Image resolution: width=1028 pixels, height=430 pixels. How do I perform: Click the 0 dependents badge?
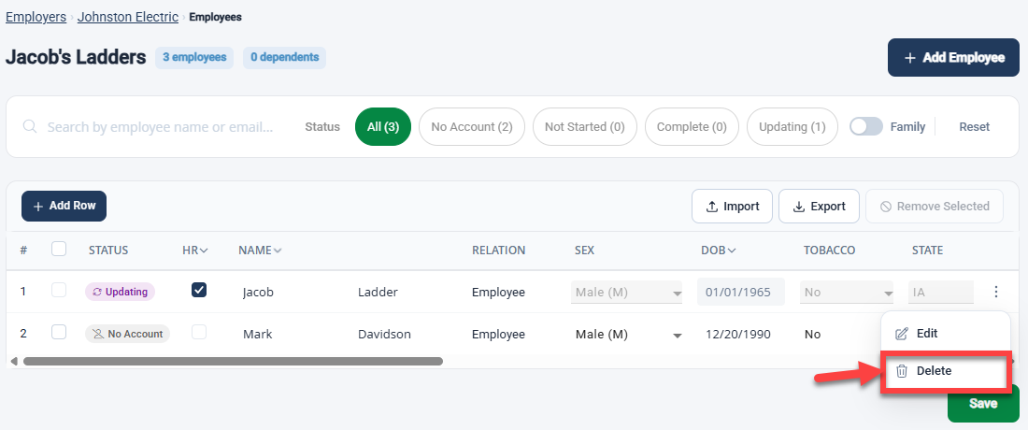pyautogui.click(x=284, y=57)
